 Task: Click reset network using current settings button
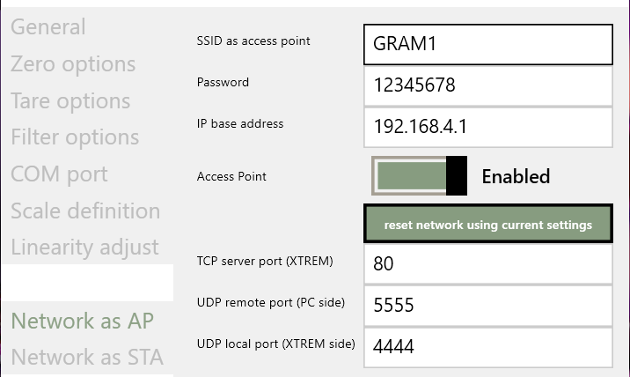(488, 224)
